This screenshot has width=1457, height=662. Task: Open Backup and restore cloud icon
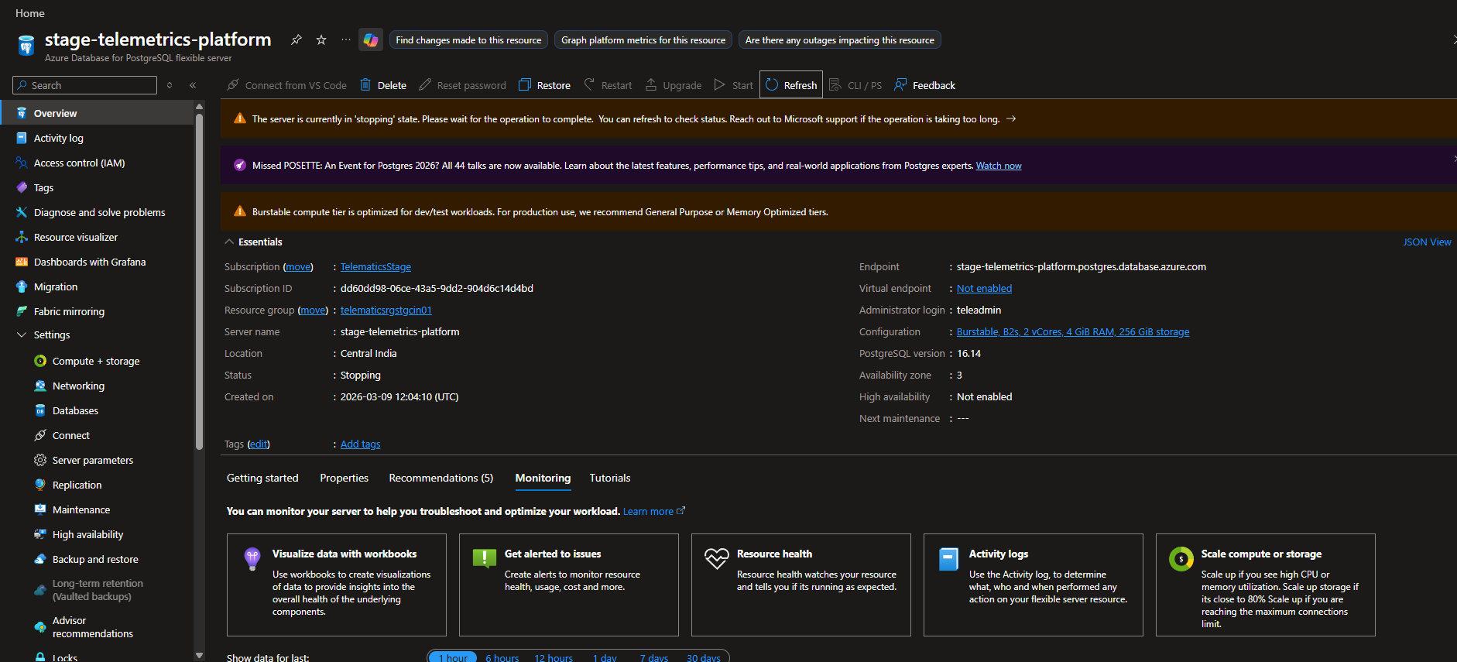point(40,559)
